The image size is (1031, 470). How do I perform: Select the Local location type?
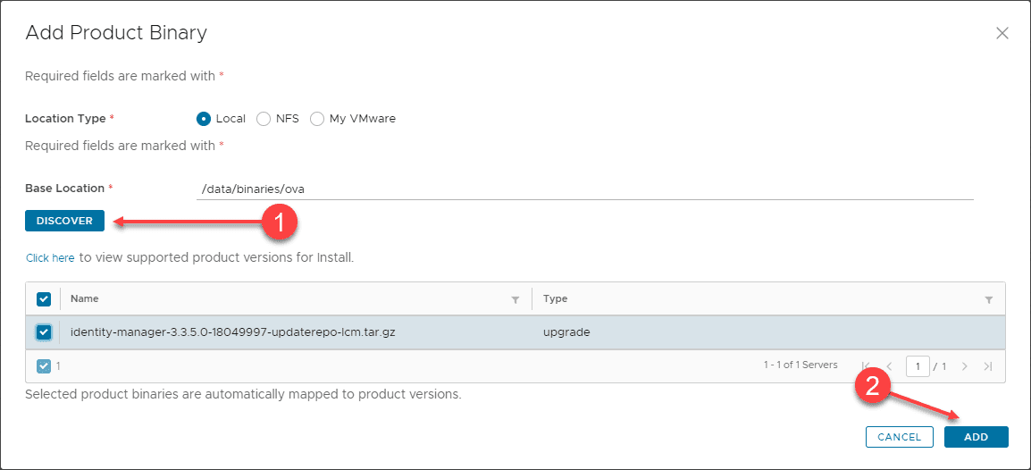pos(204,119)
